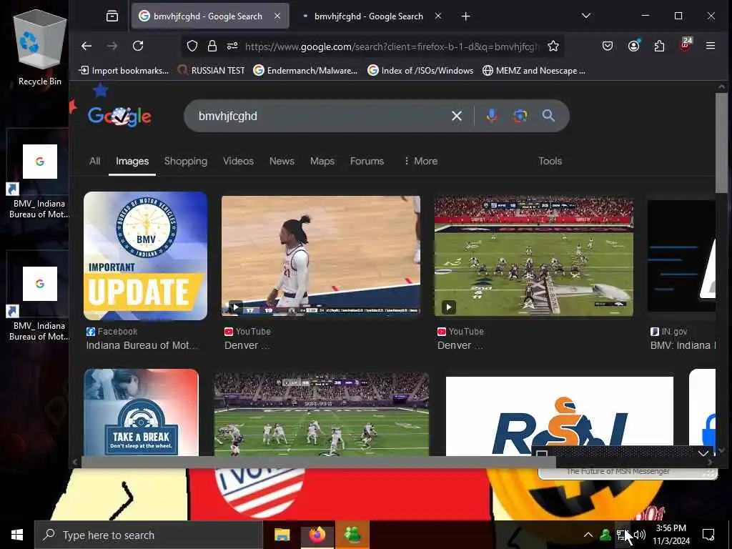Open tracking protection shield icon
Screen dimensions: 732x549
pyautogui.click(x=192, y=46)
